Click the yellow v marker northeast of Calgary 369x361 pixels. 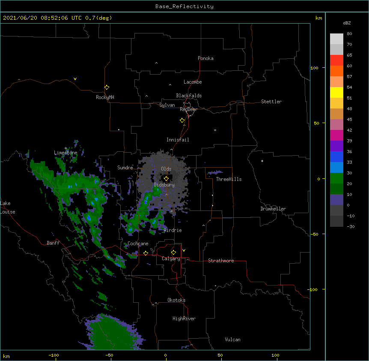[184, 250]
